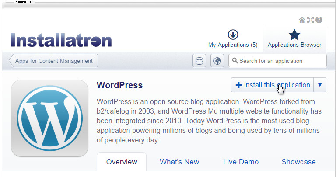Click the Installatron logo
Image resolution: width=336 pixels, height=177 pixels.
click(61, 40)
